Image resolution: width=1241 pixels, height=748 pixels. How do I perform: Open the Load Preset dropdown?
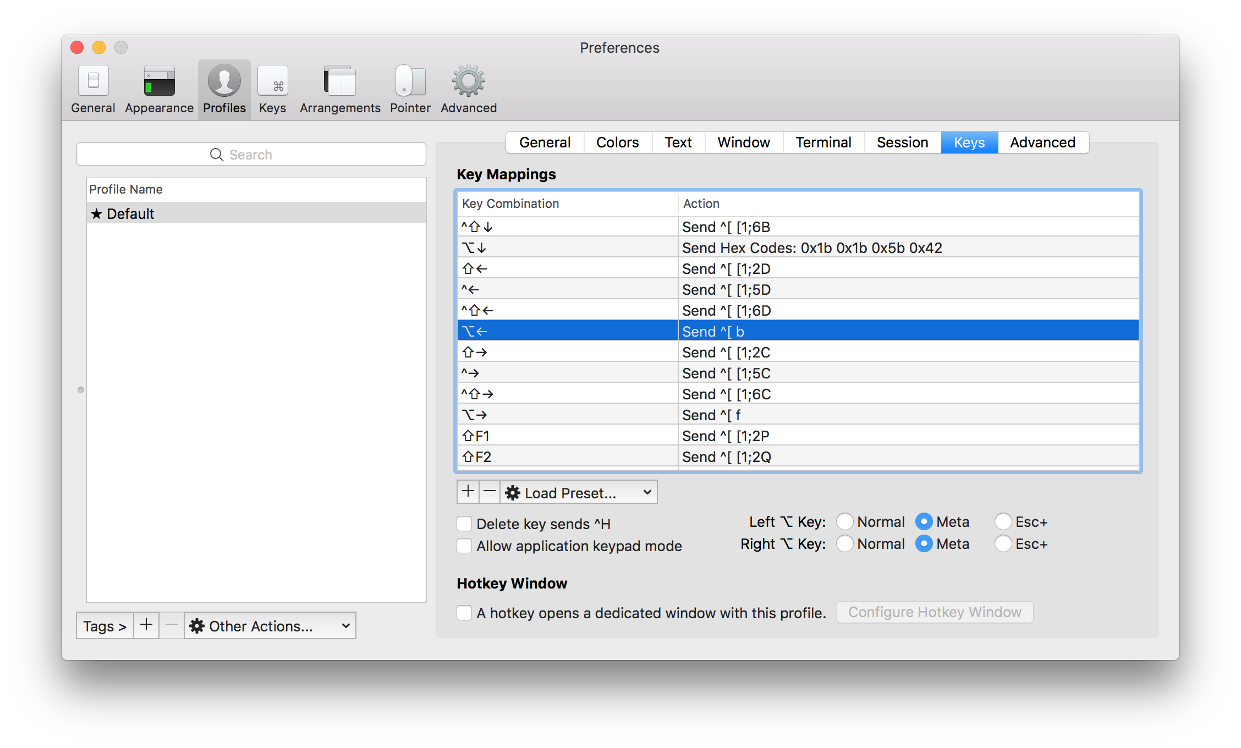tap(579, 492)
